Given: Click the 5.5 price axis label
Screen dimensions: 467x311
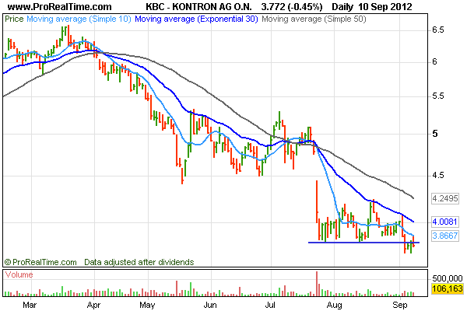Looking at the screenshot, I should click(437, 96).
